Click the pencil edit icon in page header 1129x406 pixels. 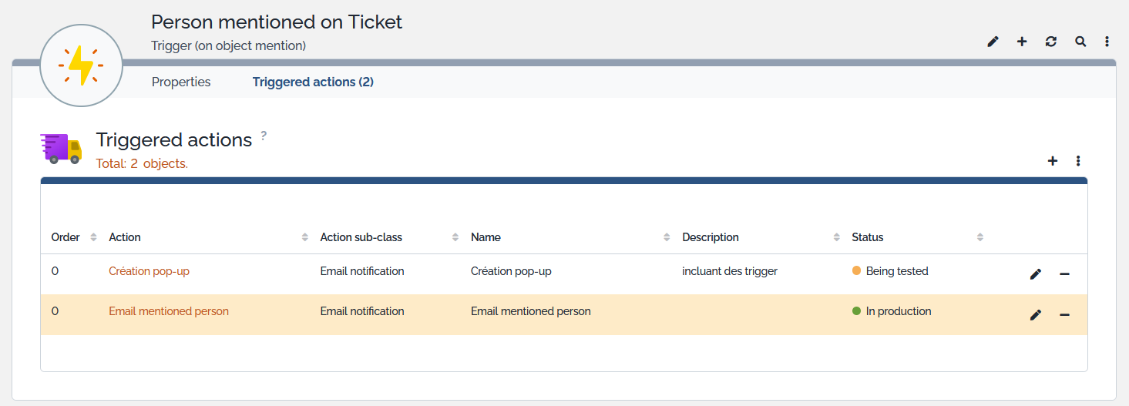(993, 42)
